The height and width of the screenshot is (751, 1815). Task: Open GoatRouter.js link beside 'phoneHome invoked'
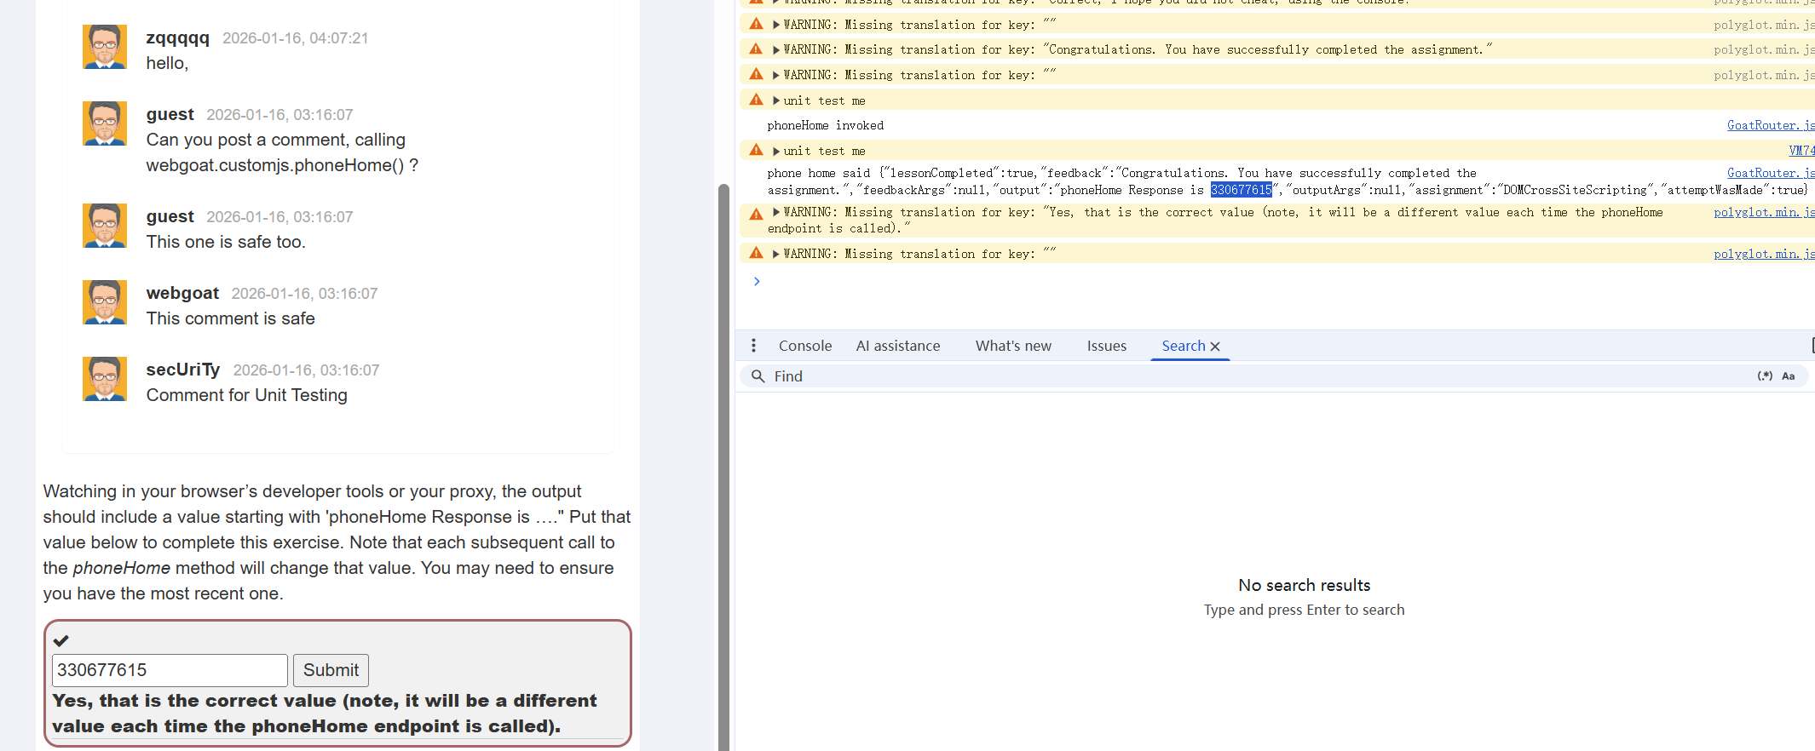point(1770,125)
